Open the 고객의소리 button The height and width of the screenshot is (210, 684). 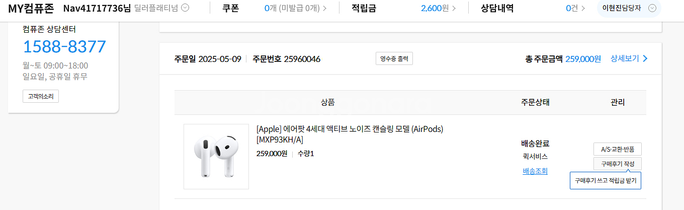(41, 96)
